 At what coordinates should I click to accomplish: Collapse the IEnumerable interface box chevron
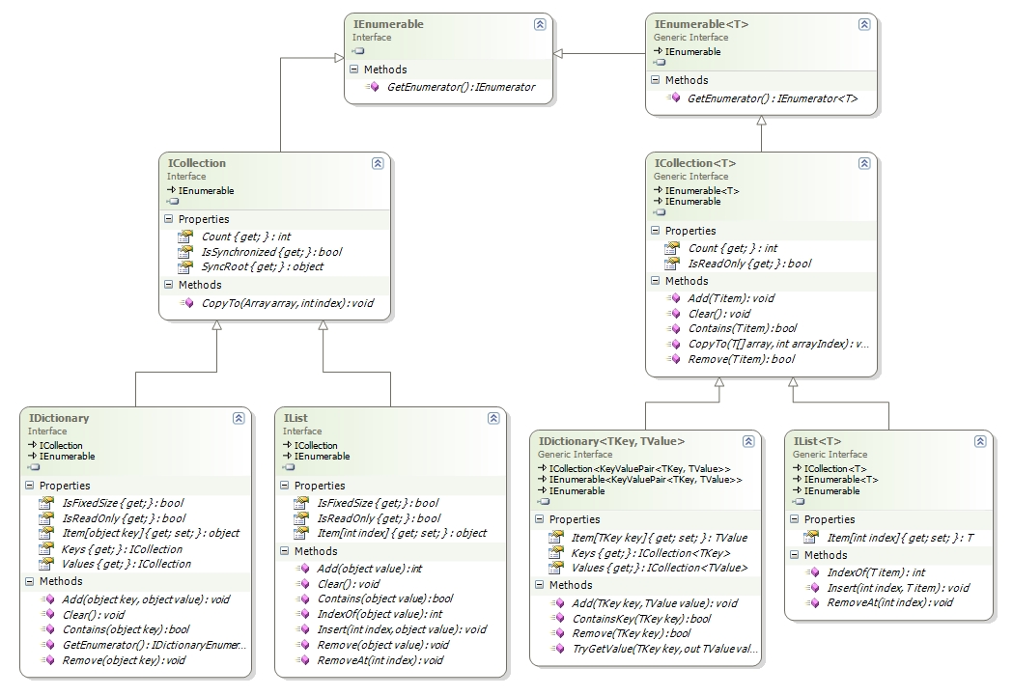(540, 24)
